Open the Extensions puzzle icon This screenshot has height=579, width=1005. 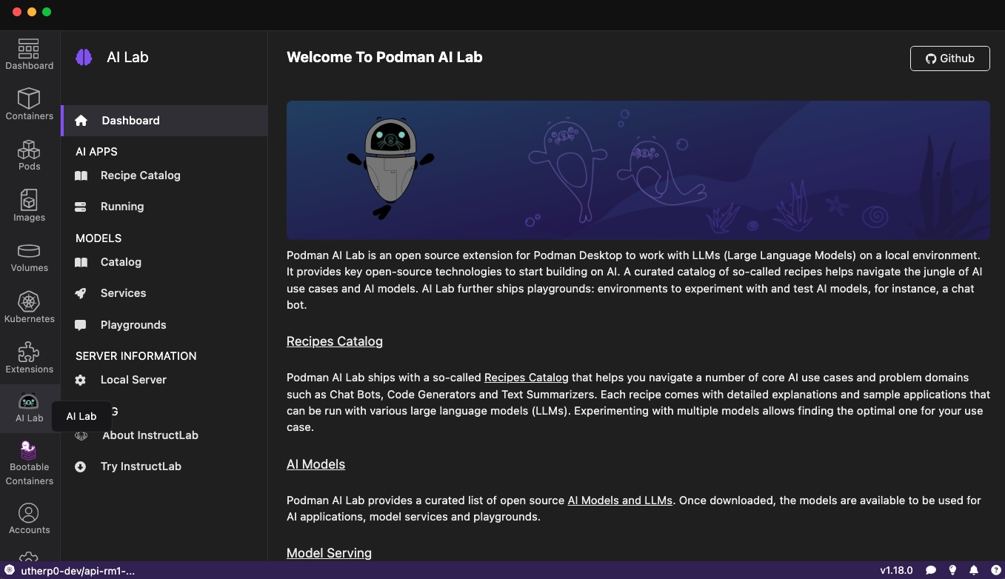30,358
